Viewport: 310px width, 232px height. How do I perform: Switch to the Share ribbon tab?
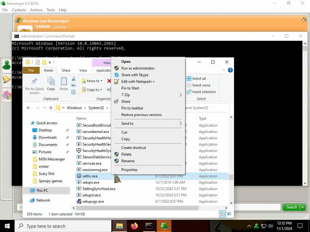coord(66,70)
